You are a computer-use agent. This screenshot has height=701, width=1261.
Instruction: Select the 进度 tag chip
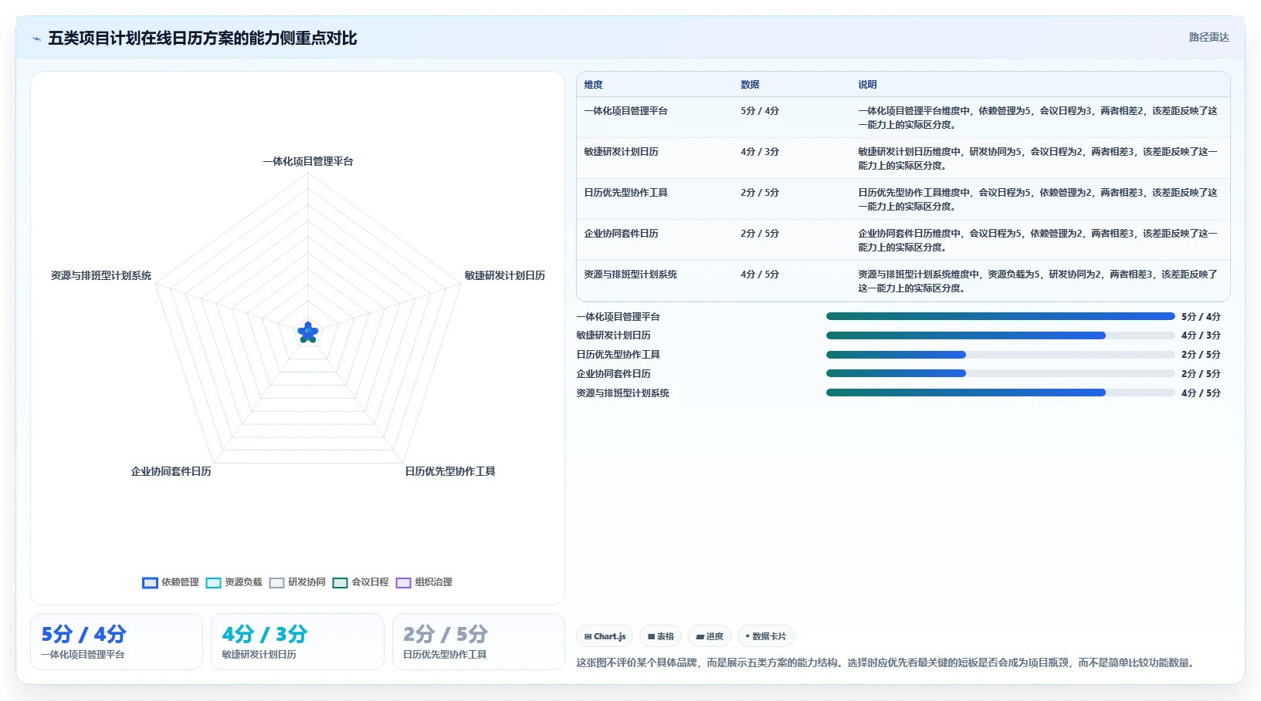[710, 636]
